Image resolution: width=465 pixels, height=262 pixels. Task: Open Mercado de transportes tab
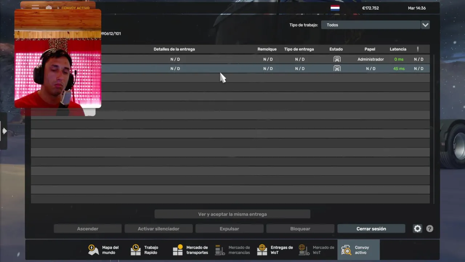coord(191,250)
